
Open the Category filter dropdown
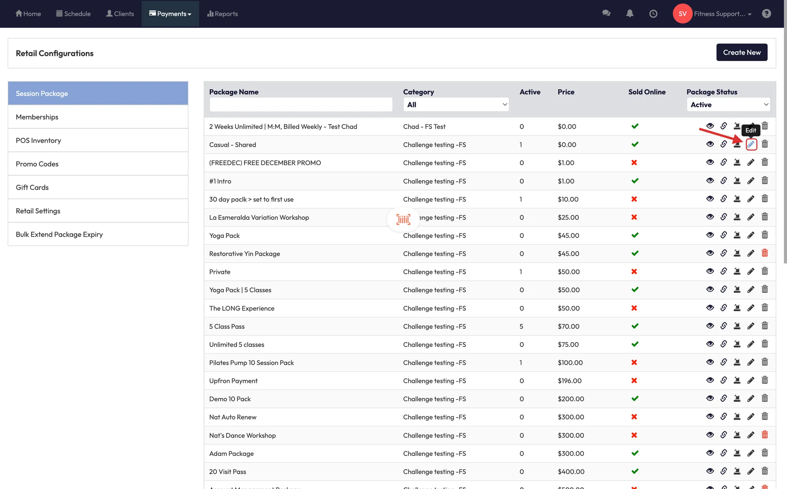[x=456, y=104]
